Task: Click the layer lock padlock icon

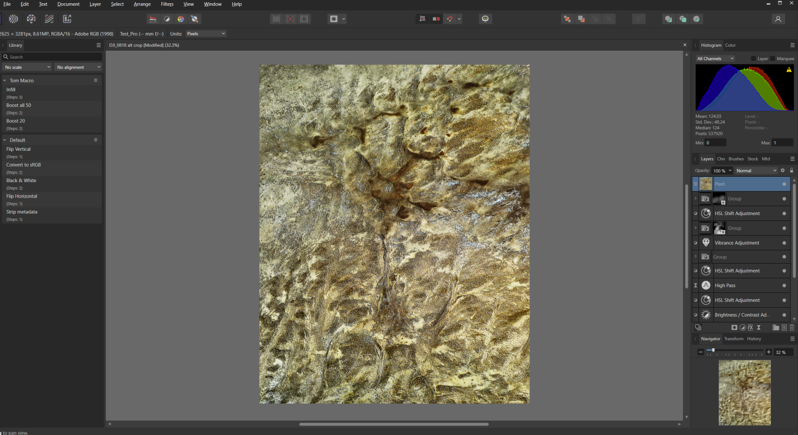Action: coord(792,170)
